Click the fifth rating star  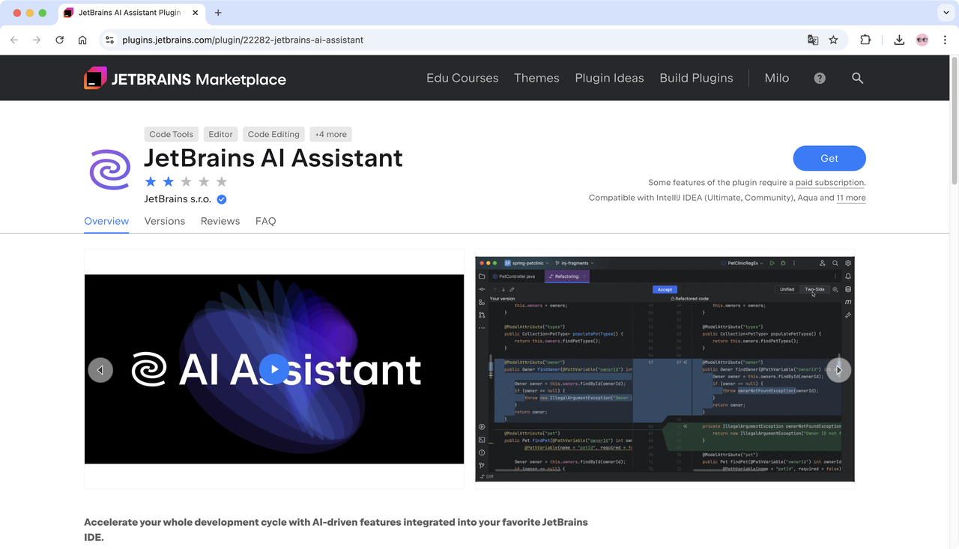tap(222, 181)
